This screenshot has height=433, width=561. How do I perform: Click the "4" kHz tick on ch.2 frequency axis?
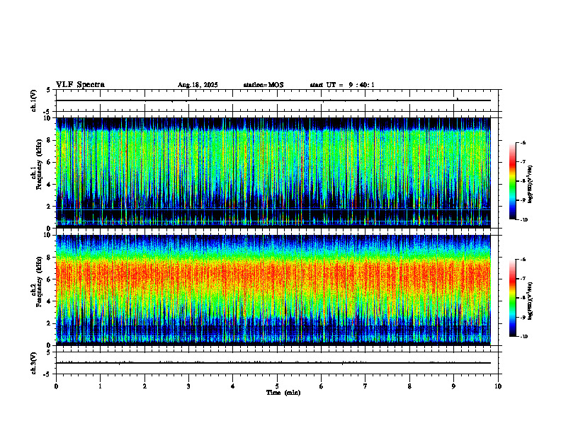pos(50,301)
